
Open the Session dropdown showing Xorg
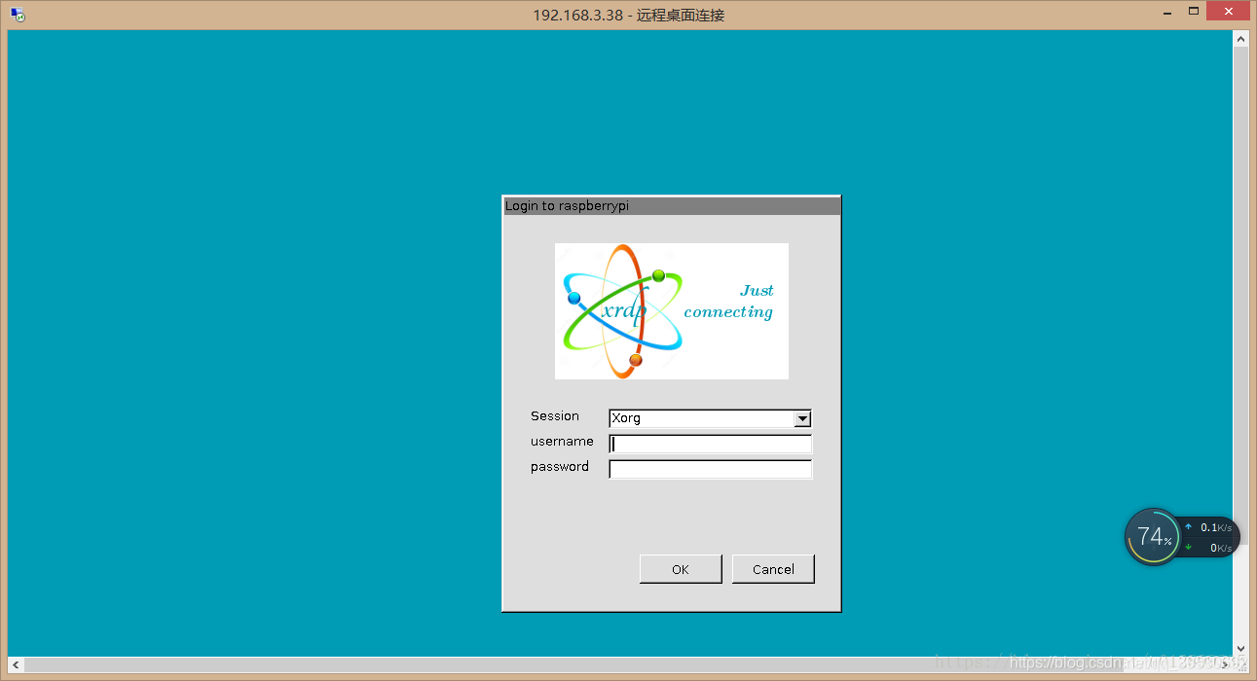coord(710,418)
